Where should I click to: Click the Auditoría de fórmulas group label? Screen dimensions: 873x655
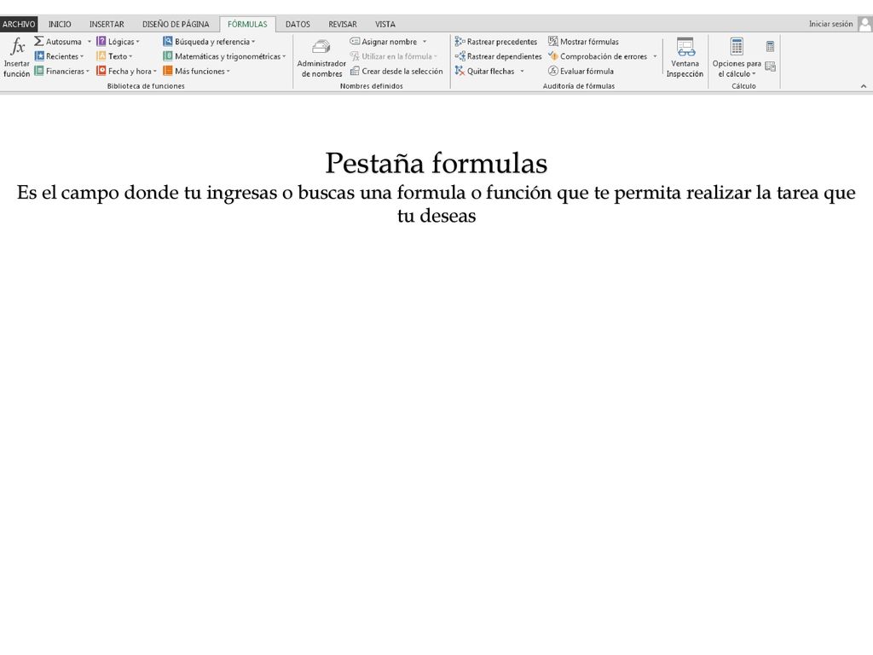(579, 86)
